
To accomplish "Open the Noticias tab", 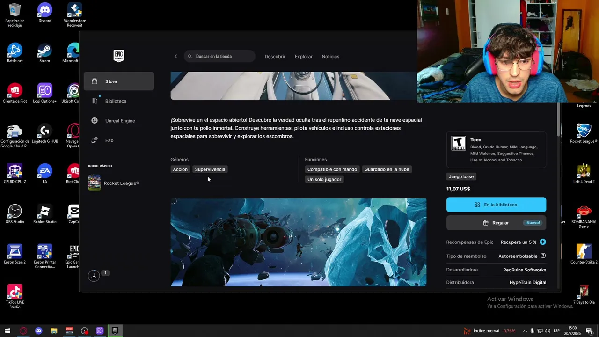I will [330, 56].
